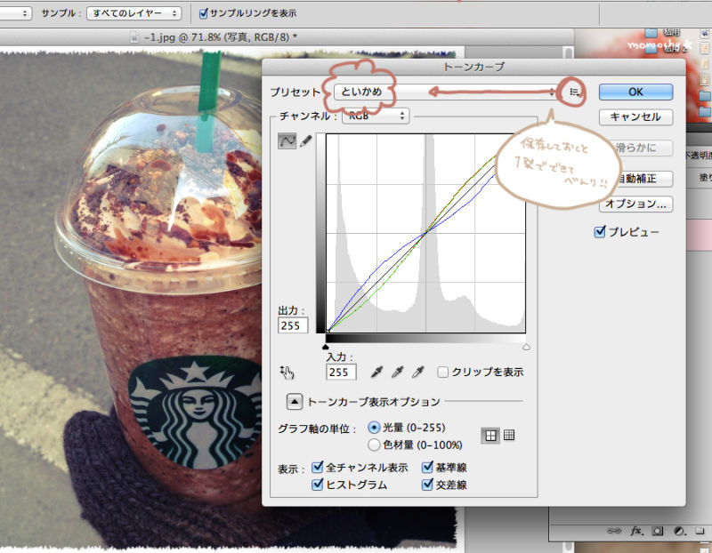Click the curve center intersection point
712x553 pixels.
pyautogui.click(x=425, y=233)
